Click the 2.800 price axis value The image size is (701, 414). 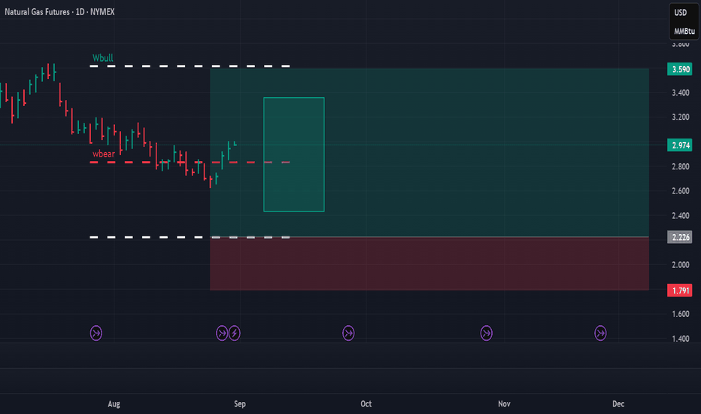[681, 166]
